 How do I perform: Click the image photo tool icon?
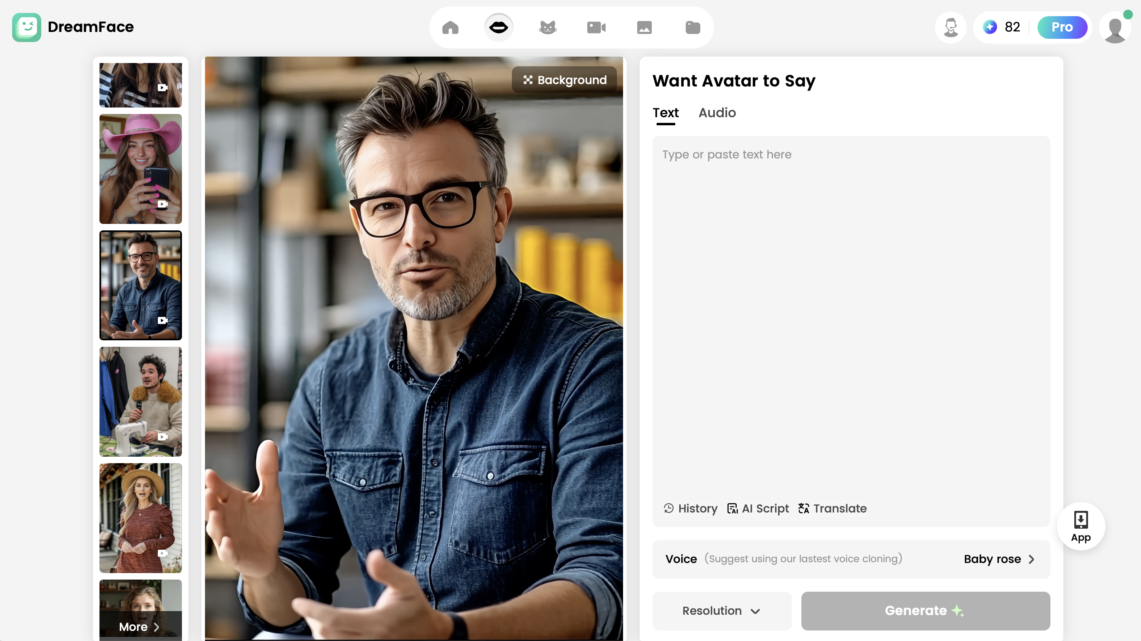pyautogui.click(x=644, y=27)
